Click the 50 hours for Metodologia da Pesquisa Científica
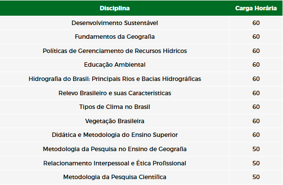The image size is (283, 185). tap(256, 177)
